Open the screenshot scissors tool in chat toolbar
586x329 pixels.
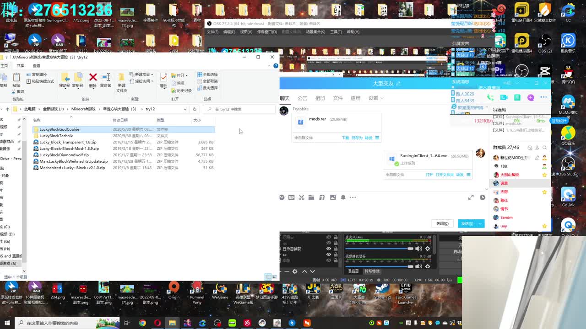[301, 197]
